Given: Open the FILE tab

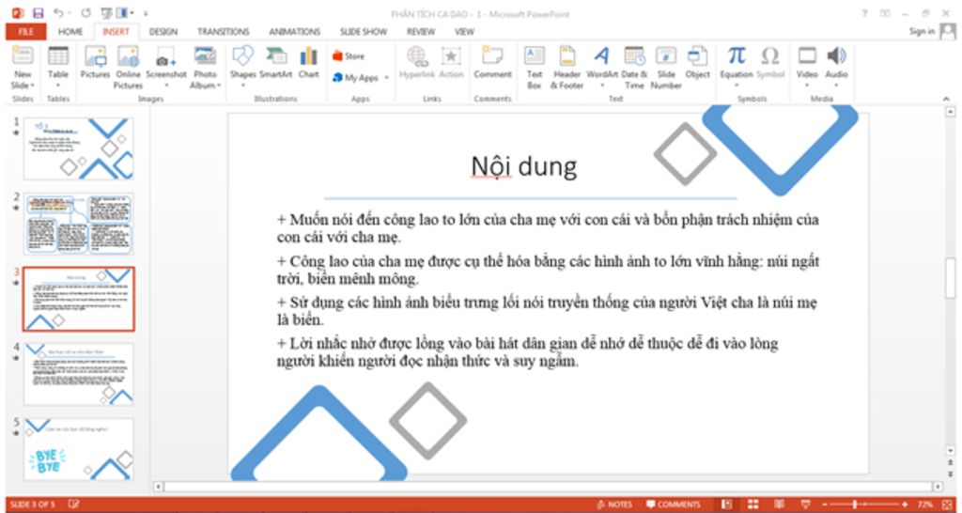Looking at the screenshot, I should point(26,32).
